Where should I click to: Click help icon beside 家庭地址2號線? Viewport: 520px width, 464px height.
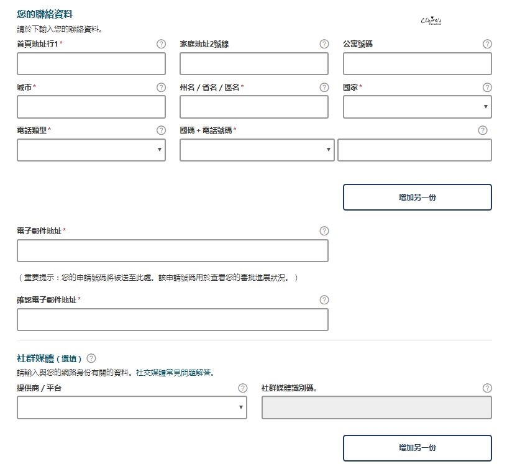click(324, 44)
